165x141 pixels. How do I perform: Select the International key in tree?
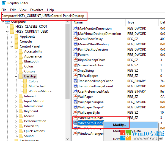[x=33, y=106]
